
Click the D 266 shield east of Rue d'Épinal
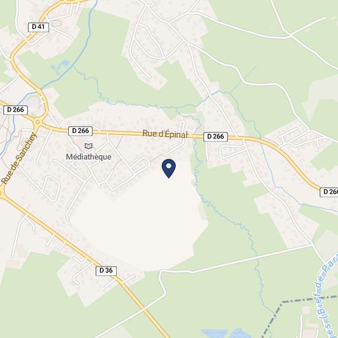click(216, 136)
